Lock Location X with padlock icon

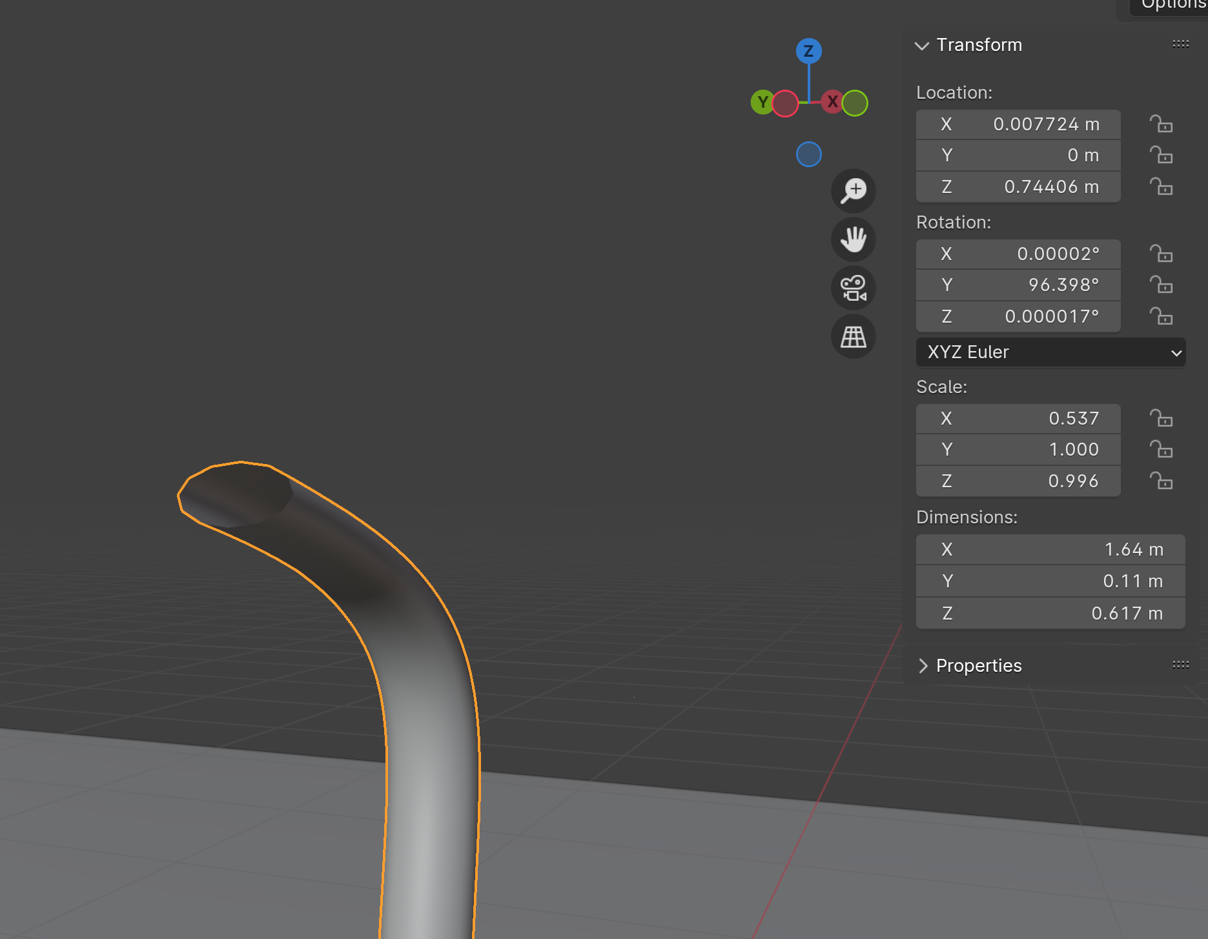click(x=1161, y=124)
